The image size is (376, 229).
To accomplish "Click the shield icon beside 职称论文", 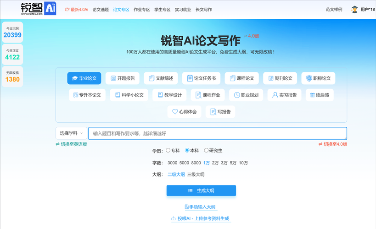I will pyautogui.click(x=309, y=78).
